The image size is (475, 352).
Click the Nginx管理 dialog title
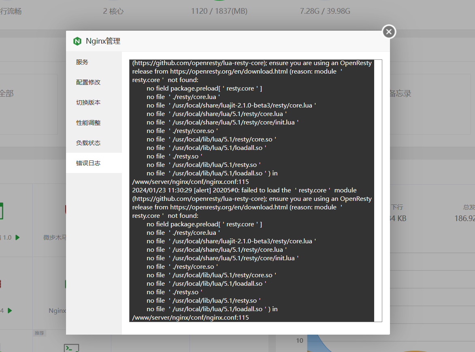click(x=103, y=41)
